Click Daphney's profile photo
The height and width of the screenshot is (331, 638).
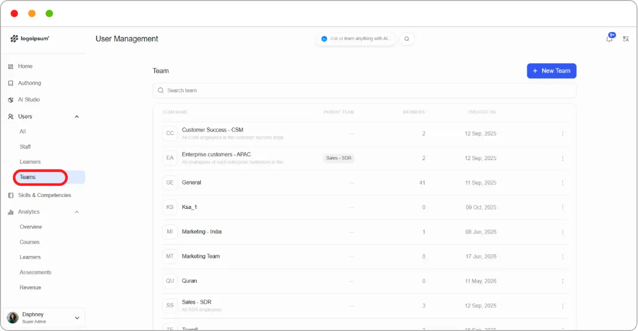13,317
